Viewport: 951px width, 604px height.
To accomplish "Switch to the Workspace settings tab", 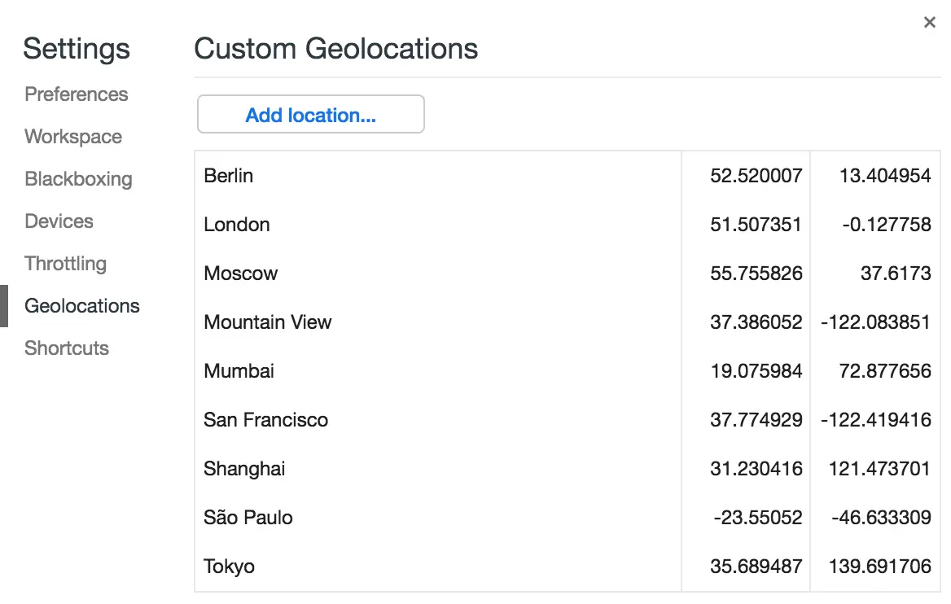I will (72, 137).
